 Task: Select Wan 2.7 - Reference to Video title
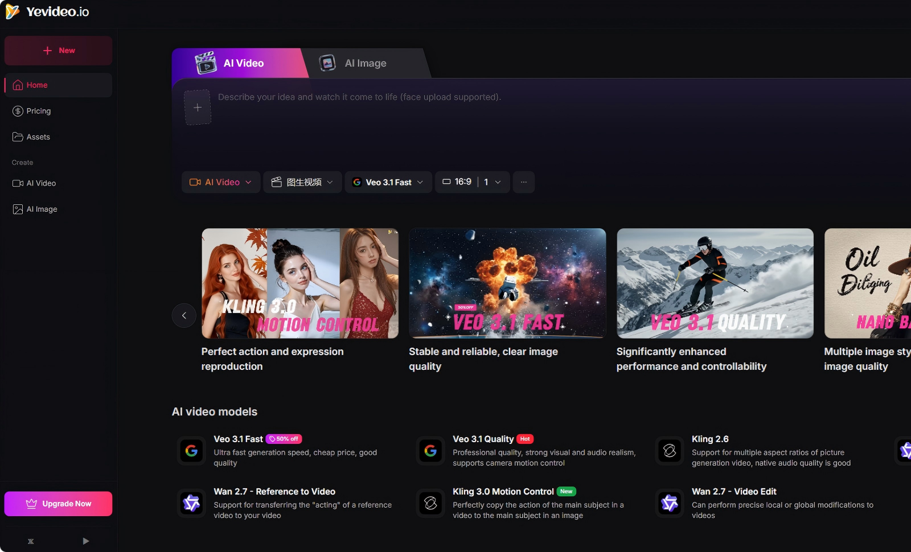[274, 492]
